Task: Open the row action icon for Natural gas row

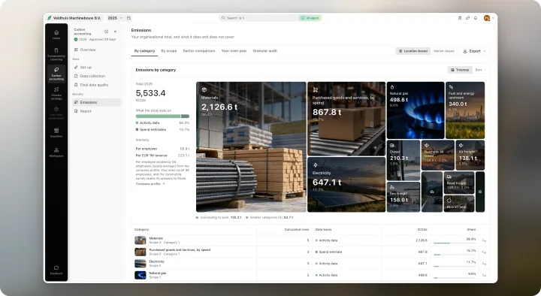Action: click(484, 275)
